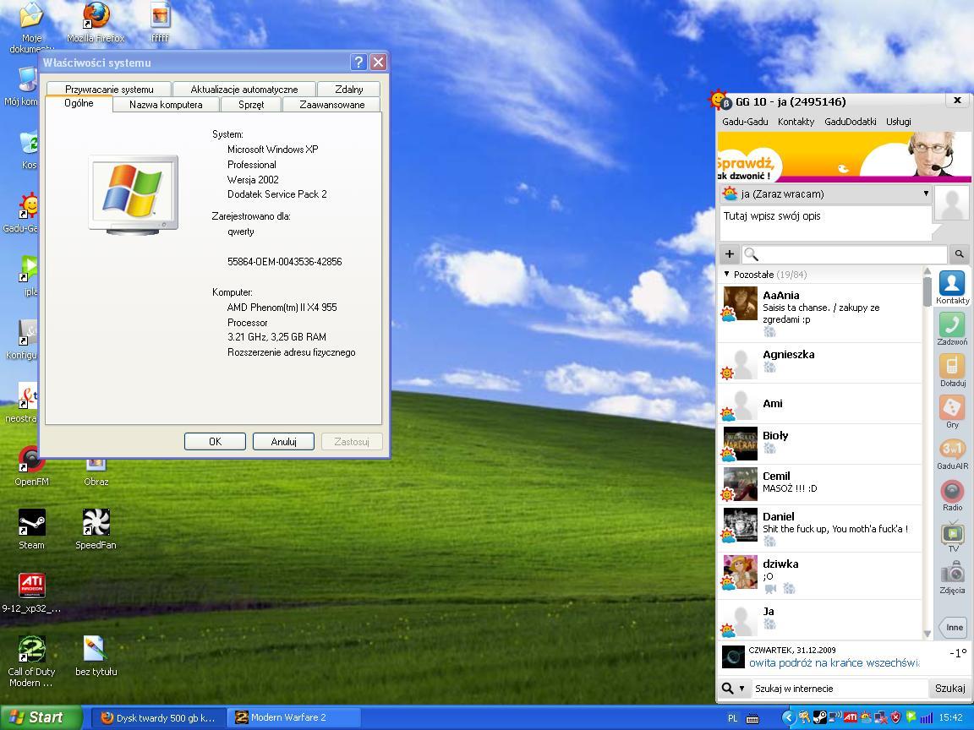The height and width of the screenshot is (730, 974).
Task: Click the user avatar placeholder in GG
Action: point(952,204)
